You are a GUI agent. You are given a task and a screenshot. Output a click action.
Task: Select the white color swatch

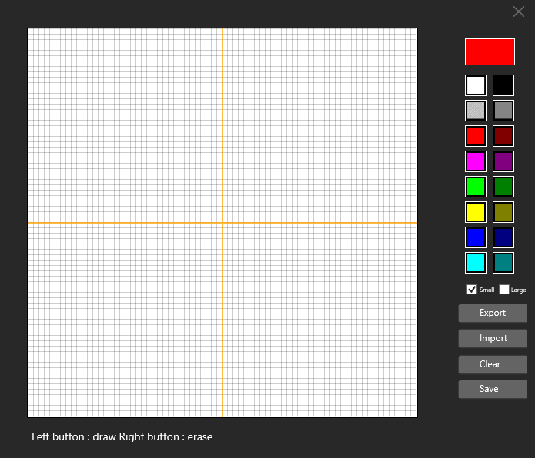476,85
